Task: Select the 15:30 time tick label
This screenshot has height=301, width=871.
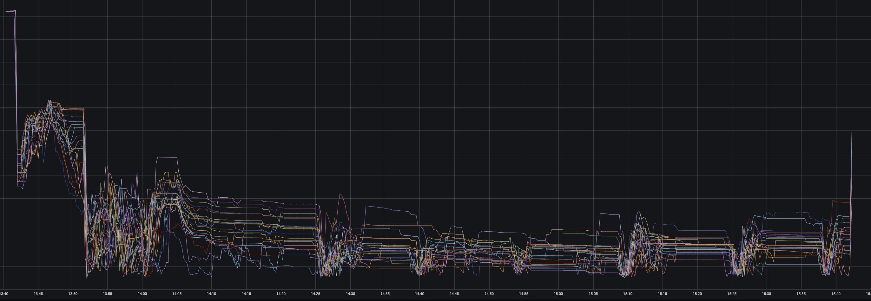Action: pyautogui.click(x=767, y=294)
